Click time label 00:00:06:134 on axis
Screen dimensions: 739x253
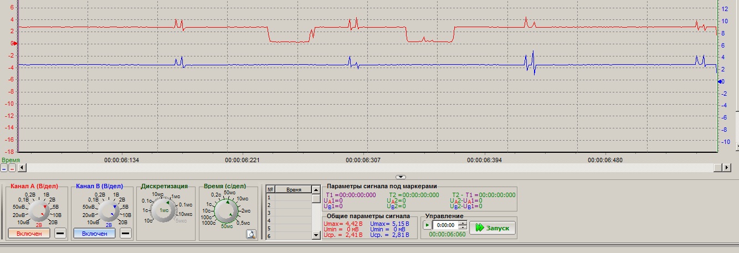tap(122, 159)
